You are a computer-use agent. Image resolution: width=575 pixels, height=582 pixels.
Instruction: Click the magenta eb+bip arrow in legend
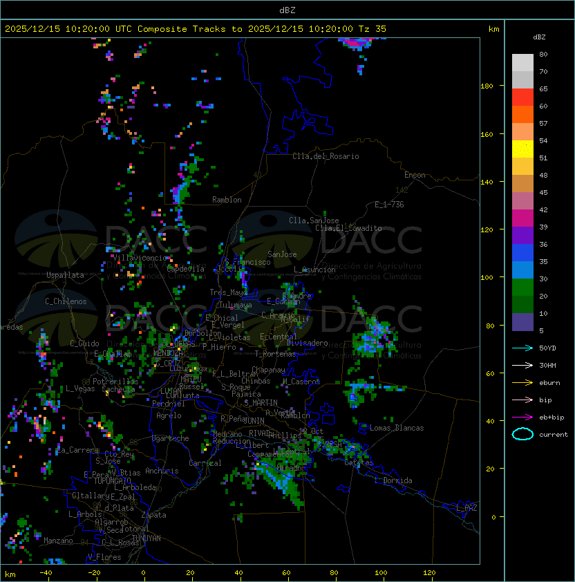click(x=522, y=417)
